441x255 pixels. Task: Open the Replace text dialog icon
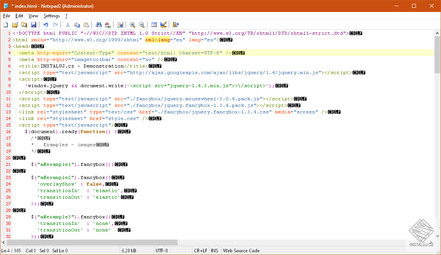click(x=108, y=25)
